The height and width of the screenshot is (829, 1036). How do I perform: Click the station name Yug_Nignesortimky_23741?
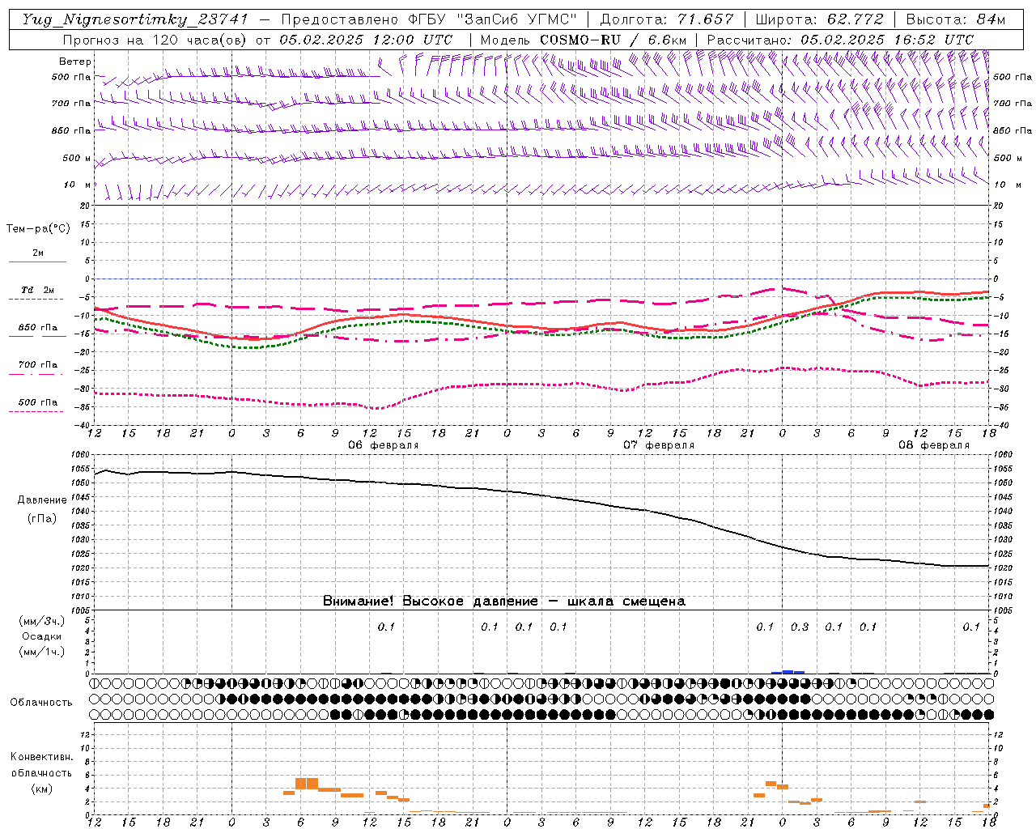(x=136, y=19)
